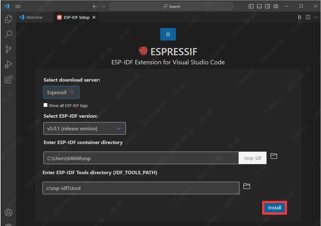Go forward with the right arrow

coord(103,6)
